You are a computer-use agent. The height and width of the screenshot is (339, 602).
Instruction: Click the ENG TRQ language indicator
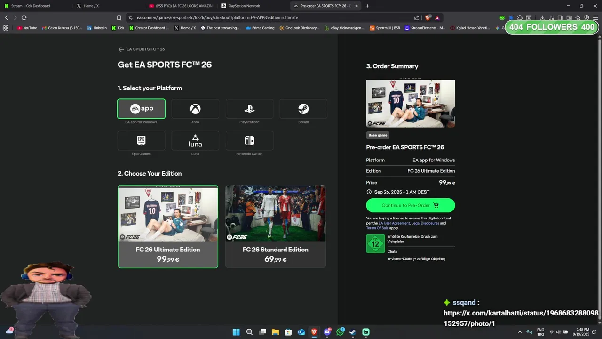coord(540,332)
